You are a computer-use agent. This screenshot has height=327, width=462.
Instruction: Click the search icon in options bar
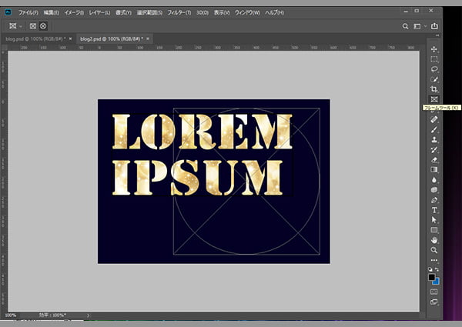coord(406,25)
